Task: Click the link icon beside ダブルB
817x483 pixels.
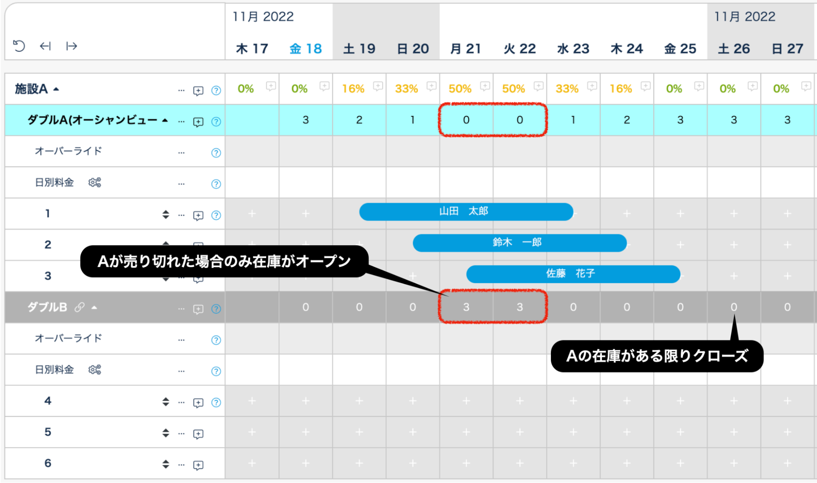Action: (x=79, y=307)
